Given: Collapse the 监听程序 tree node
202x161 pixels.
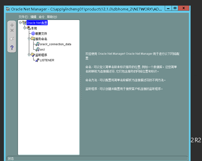Looking at the screenshot, I should (29, 55).
